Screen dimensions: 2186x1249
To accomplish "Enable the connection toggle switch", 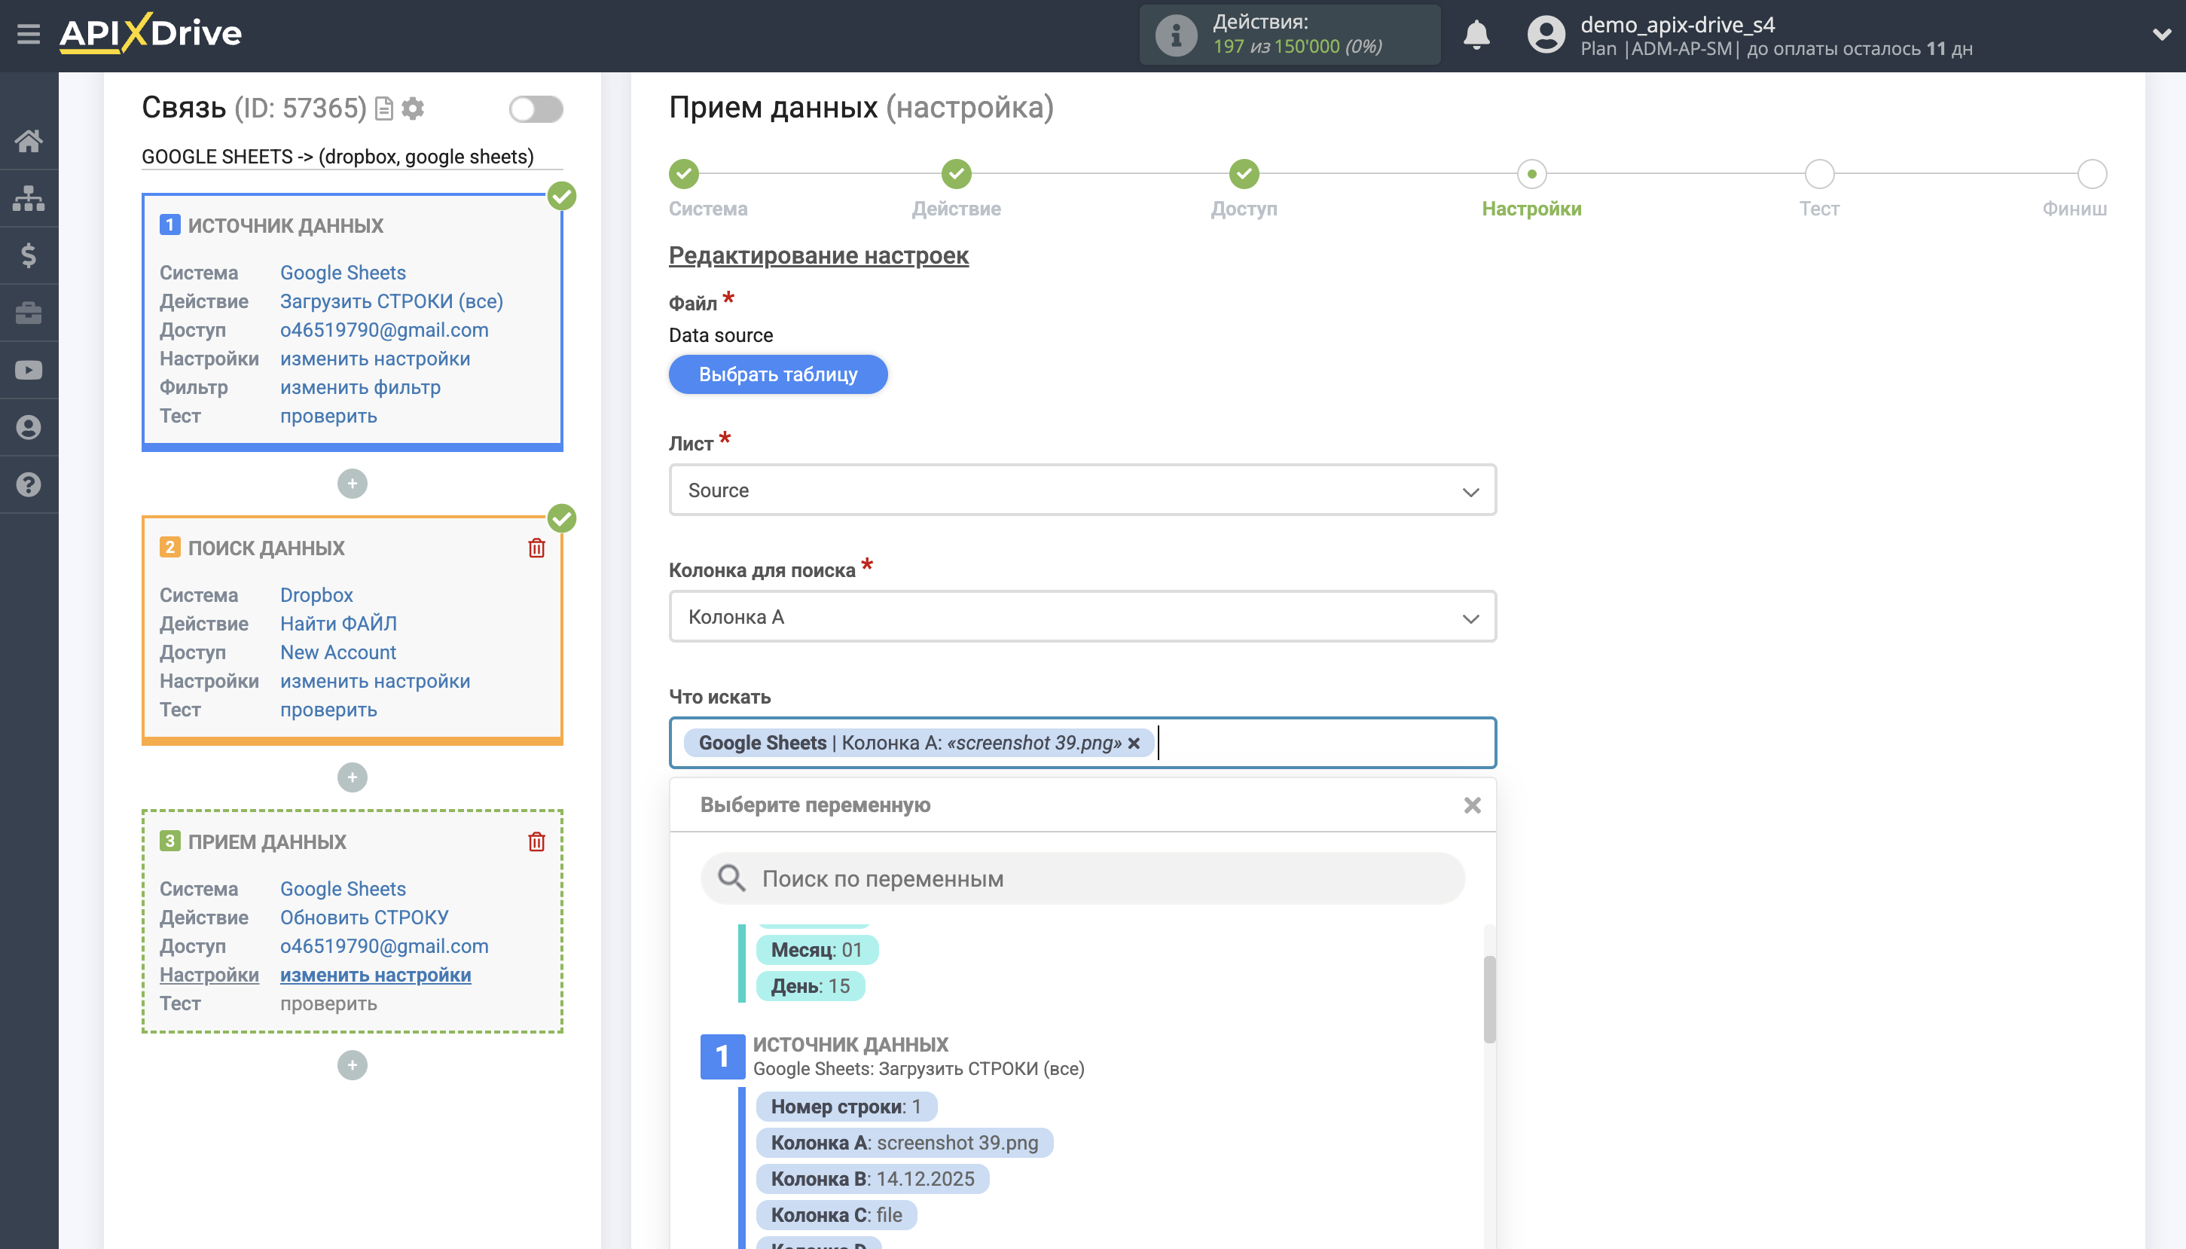I will 537,108.
